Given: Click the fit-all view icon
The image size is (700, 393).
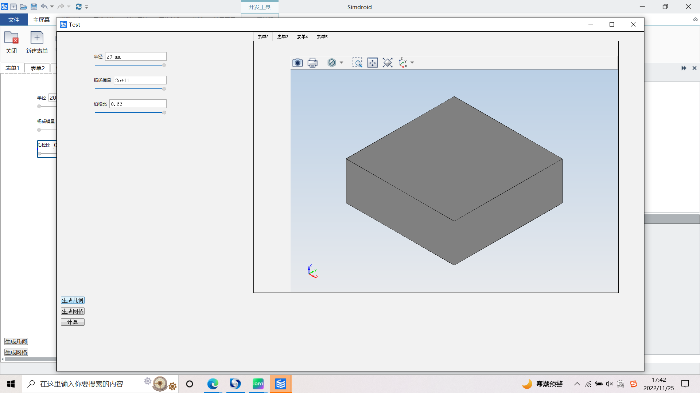Looking at the screenshot, I should pos(388,63).
